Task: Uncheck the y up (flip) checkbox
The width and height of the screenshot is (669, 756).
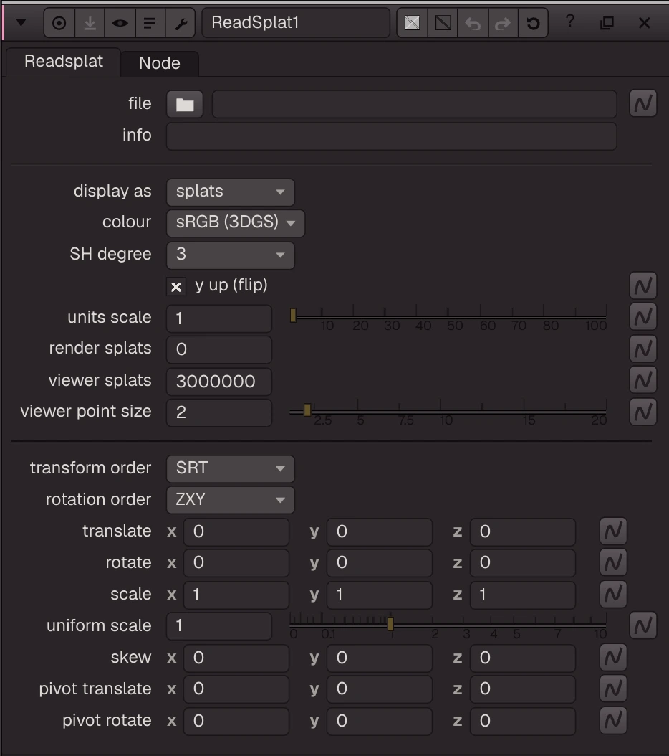Action: click(x=176, y=287)
